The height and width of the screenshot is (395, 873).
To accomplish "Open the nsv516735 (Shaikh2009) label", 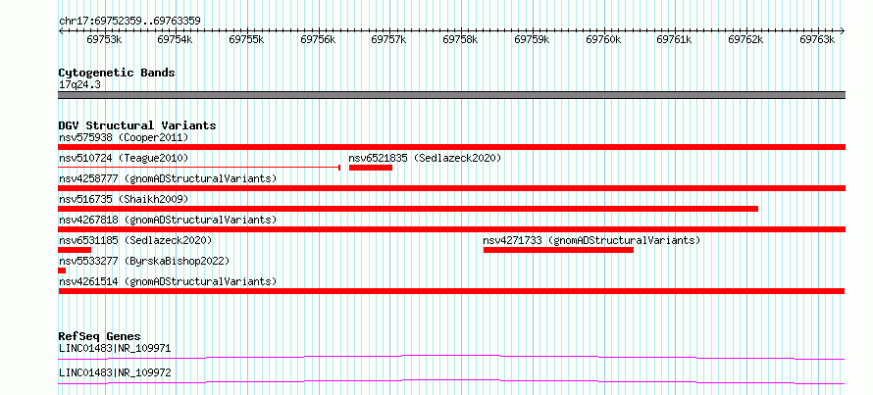I will click(x=124, y=199).
